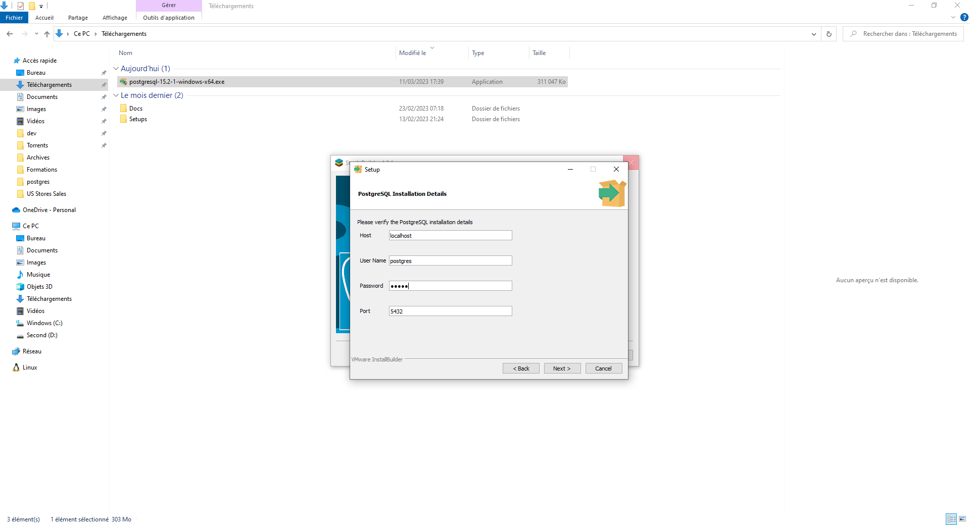This screenshot has width=970, height=525.
Task: Click the Password input field
Action: pos(450,286)
